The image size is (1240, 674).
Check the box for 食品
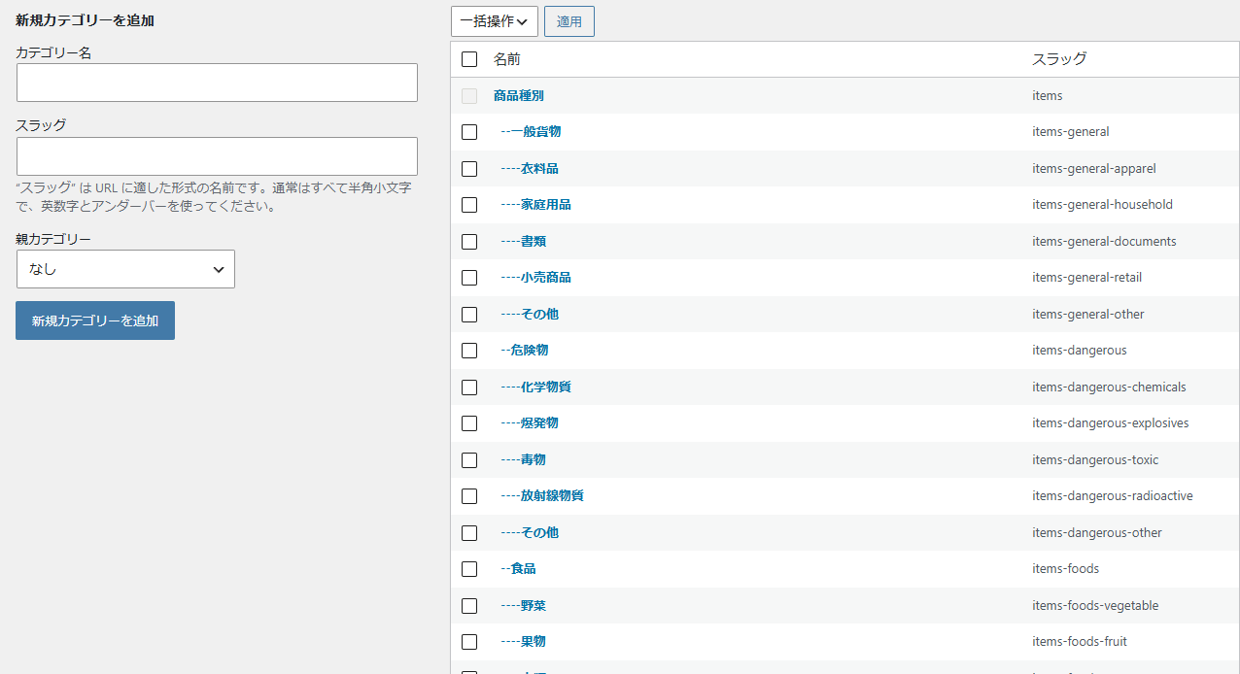tap(469, 569)
